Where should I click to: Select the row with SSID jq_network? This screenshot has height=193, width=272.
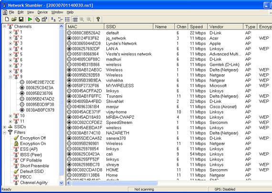[169, 38]
